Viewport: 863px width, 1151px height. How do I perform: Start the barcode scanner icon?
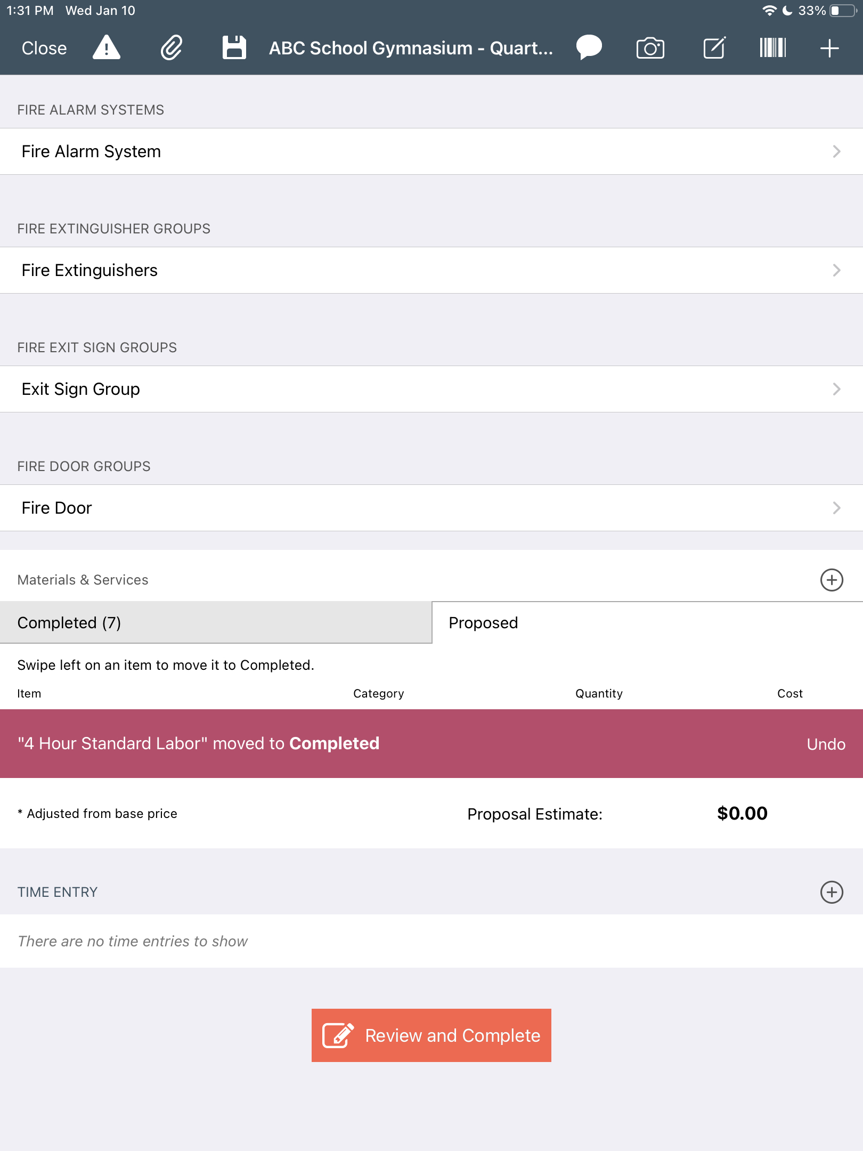[773, 48]
